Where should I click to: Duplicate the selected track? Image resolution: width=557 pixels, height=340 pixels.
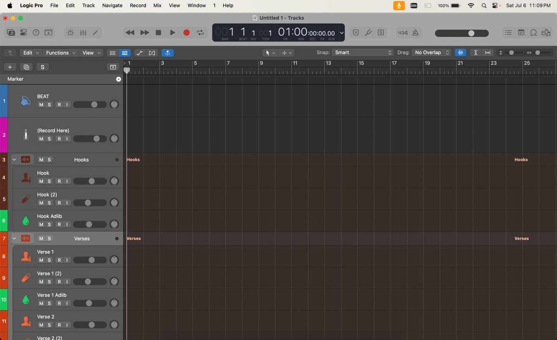coord(26,67)
